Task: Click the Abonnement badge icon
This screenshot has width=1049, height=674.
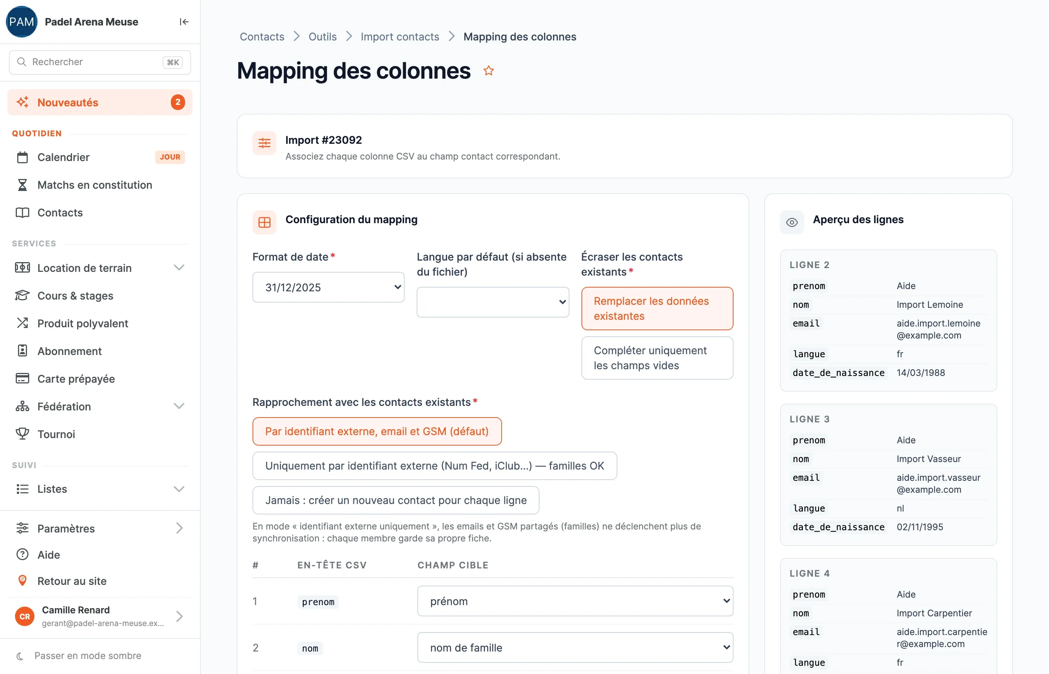Action: [22, 350]
